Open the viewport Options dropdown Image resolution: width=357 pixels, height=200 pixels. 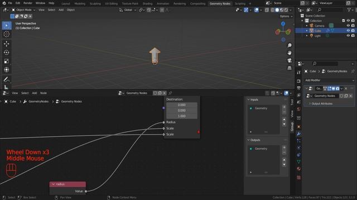click(286, 16)
